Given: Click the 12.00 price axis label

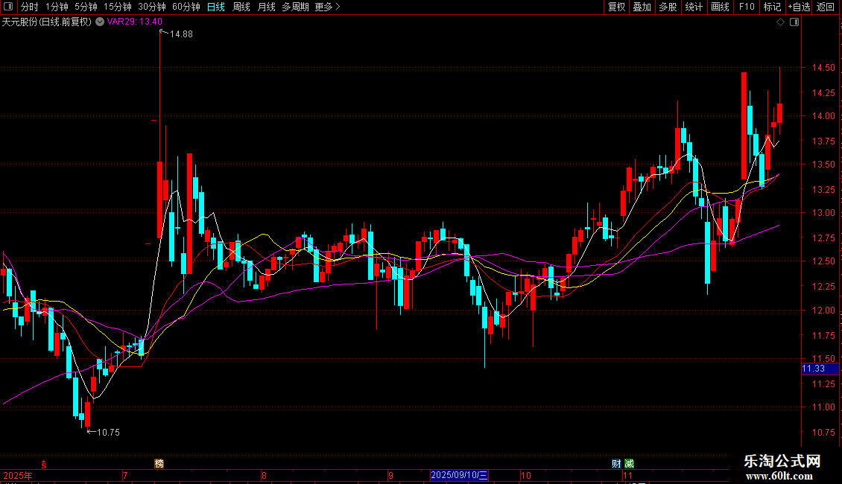Looking at the screenshot, I should pos(823,311).
